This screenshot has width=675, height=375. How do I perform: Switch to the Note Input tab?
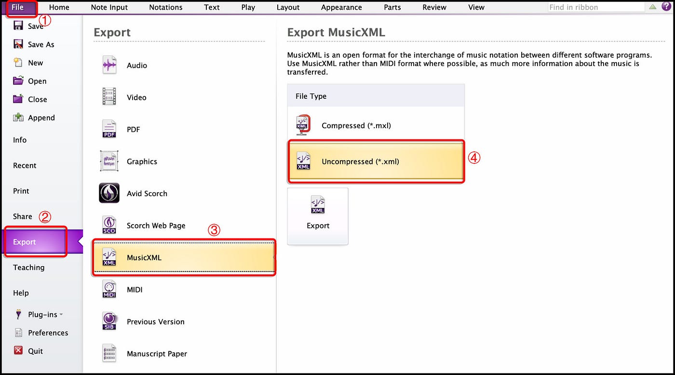pyautogui.click(x=109, y=7)
